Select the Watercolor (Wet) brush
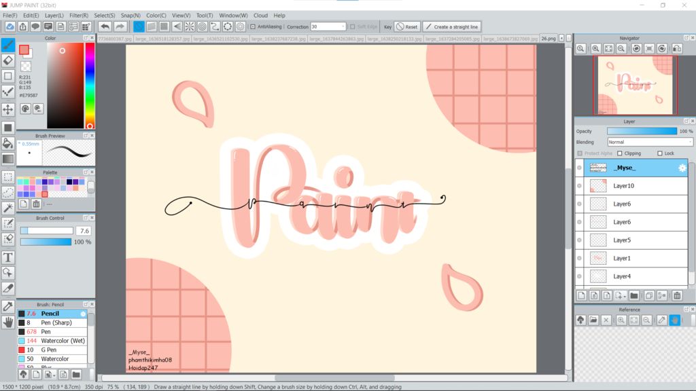696x391 pixels. click(x=52, y=341)
